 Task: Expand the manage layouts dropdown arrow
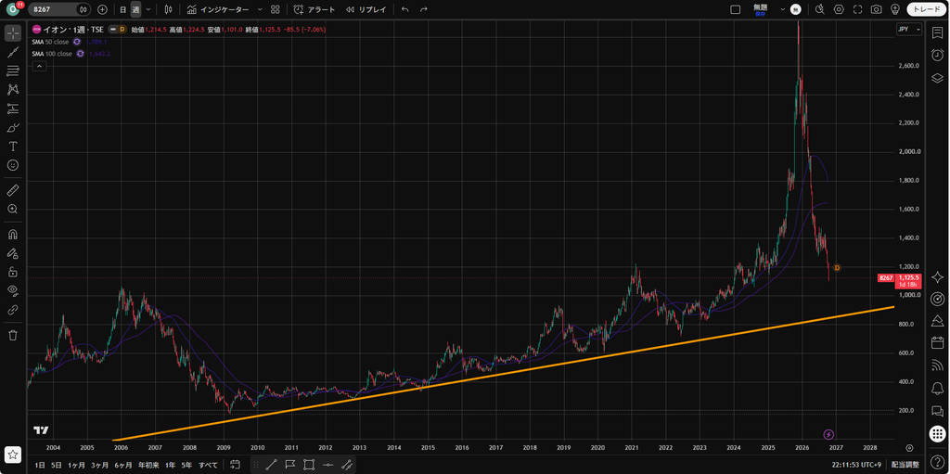click(x=782, y=9)
